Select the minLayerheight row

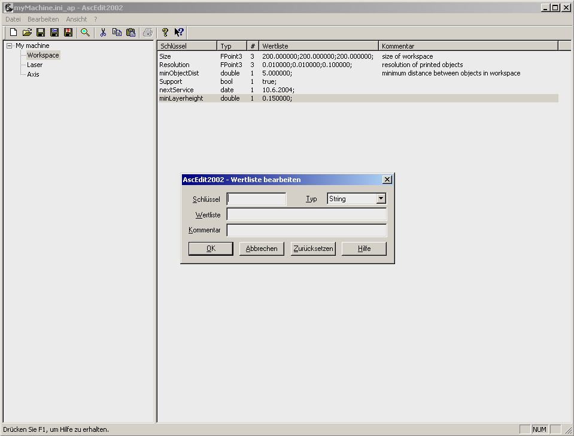pos(358,98)
